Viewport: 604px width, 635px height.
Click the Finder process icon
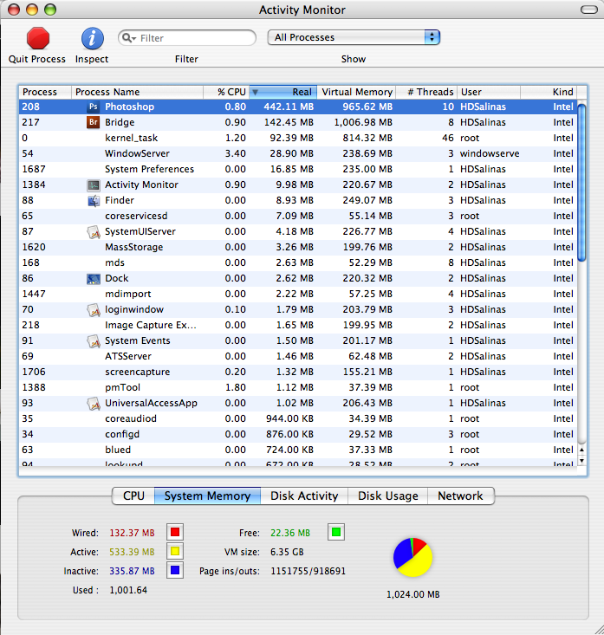pyautogui.click(x=94, y=200)
